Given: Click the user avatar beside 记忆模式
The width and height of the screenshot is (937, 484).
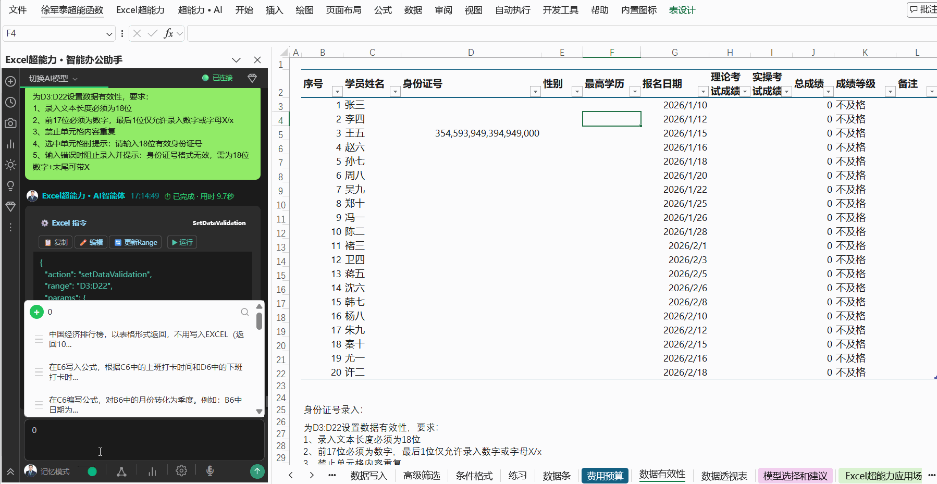Looking at the screenshot, I should pos(31,471).
